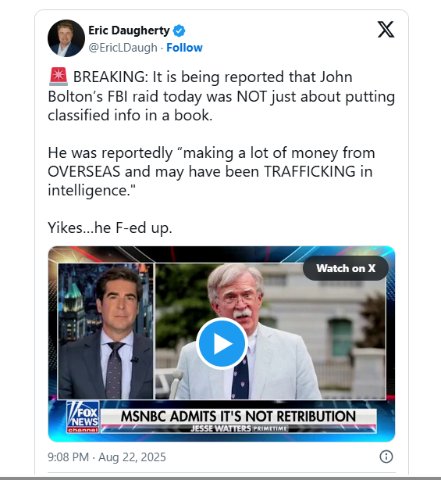Click the blue play button on video
This screenshot has height=480, width=441.
click(222, 343)
